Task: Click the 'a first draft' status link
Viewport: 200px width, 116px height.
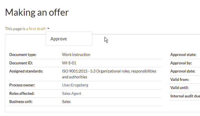Action: pyautogui.click(x=36, y=29)
